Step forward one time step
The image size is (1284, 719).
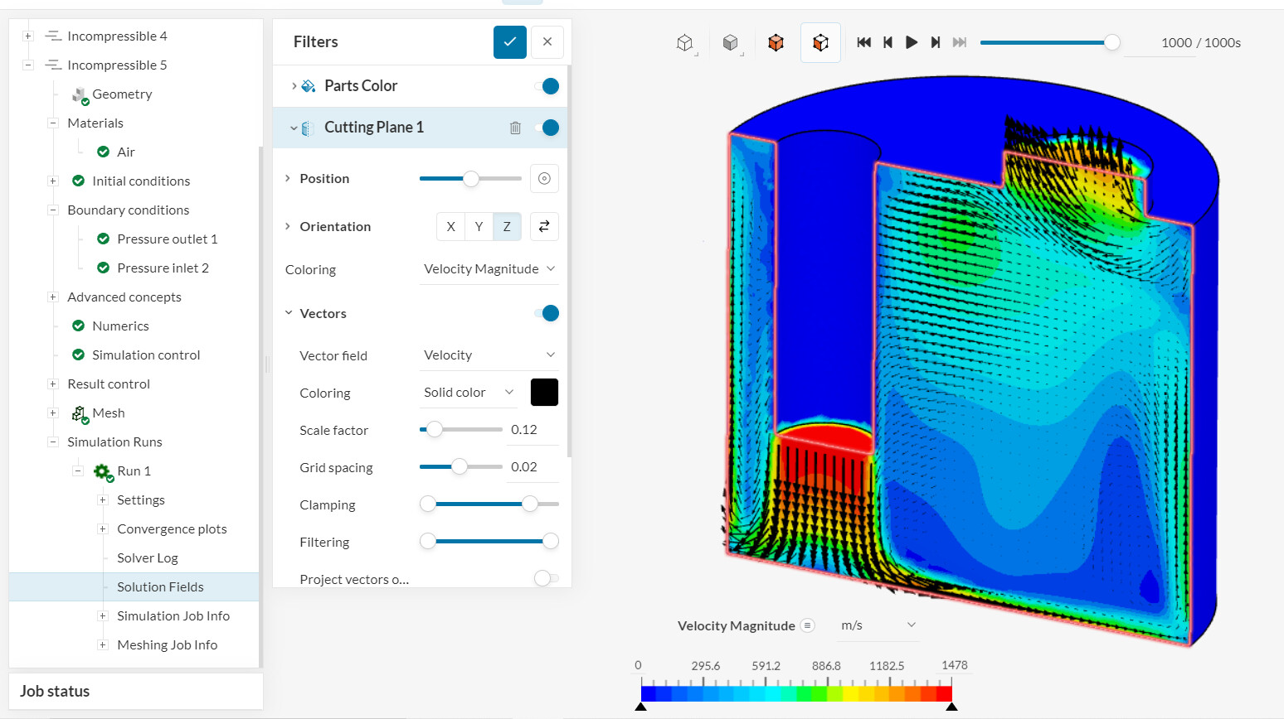(x=936, y=42)
